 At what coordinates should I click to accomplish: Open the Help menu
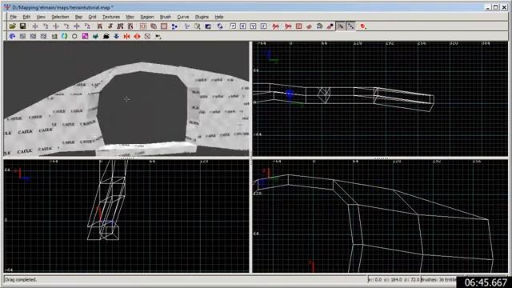coord(219,17)
